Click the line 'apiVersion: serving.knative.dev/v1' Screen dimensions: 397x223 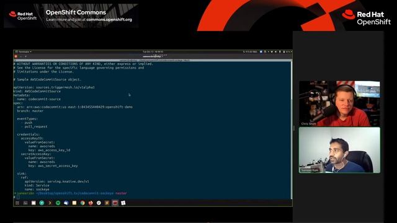click(x=56, y=181)
